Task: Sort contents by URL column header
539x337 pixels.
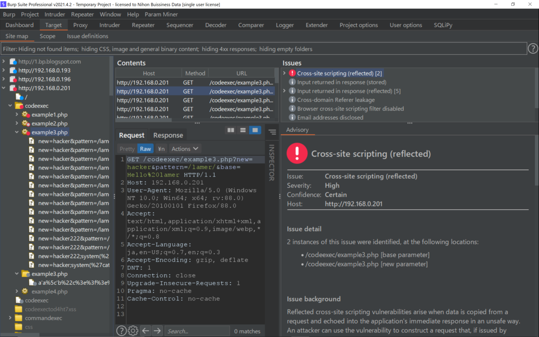Action: click(242, 73)
